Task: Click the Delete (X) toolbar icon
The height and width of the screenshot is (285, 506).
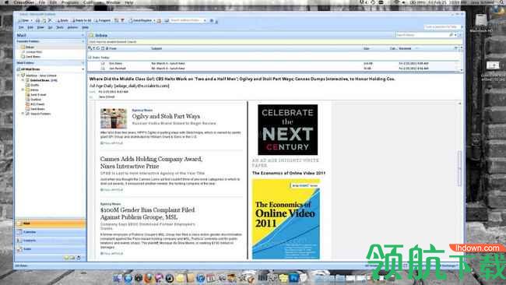Action: (x=50, y=20)
